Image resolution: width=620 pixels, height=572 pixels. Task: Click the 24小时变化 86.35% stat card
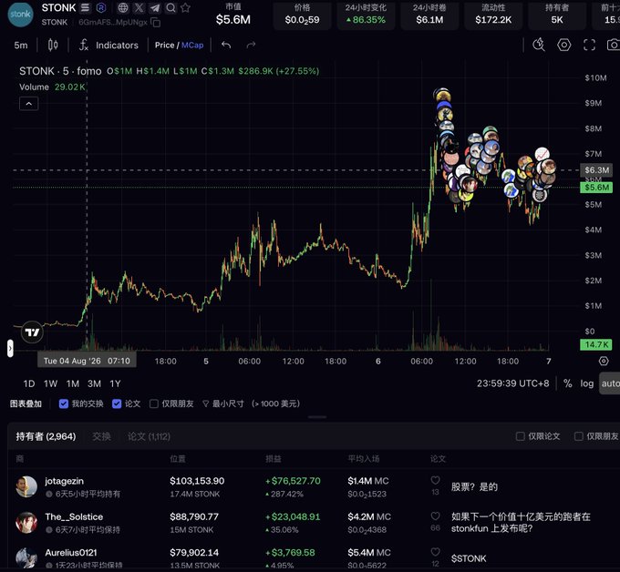(366, 15)
